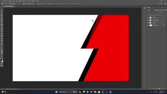This screenshot has width=167, height=94.
Task: Open the Kind filter dropdown in Layers
Action: click(151, 10)
